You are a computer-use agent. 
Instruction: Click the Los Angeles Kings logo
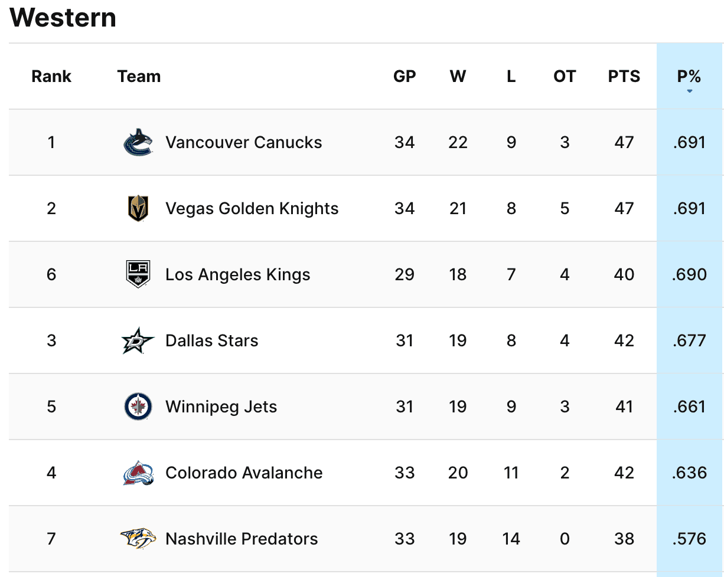click(x=138, y=274)
